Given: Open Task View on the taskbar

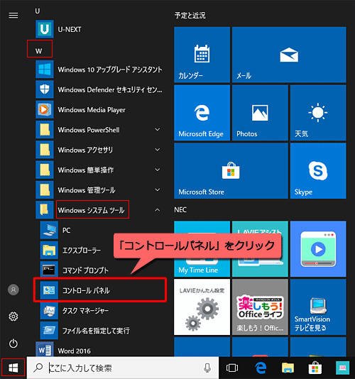Looking at the screenshot, I should point(232,368).
